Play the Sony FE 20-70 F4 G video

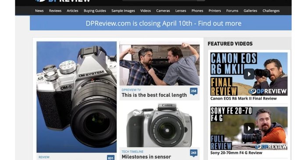tap(249, 128)
